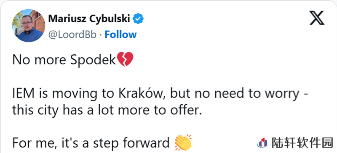Follow the @LoordBb account
The image size is (337, 153).
point(120,34)
